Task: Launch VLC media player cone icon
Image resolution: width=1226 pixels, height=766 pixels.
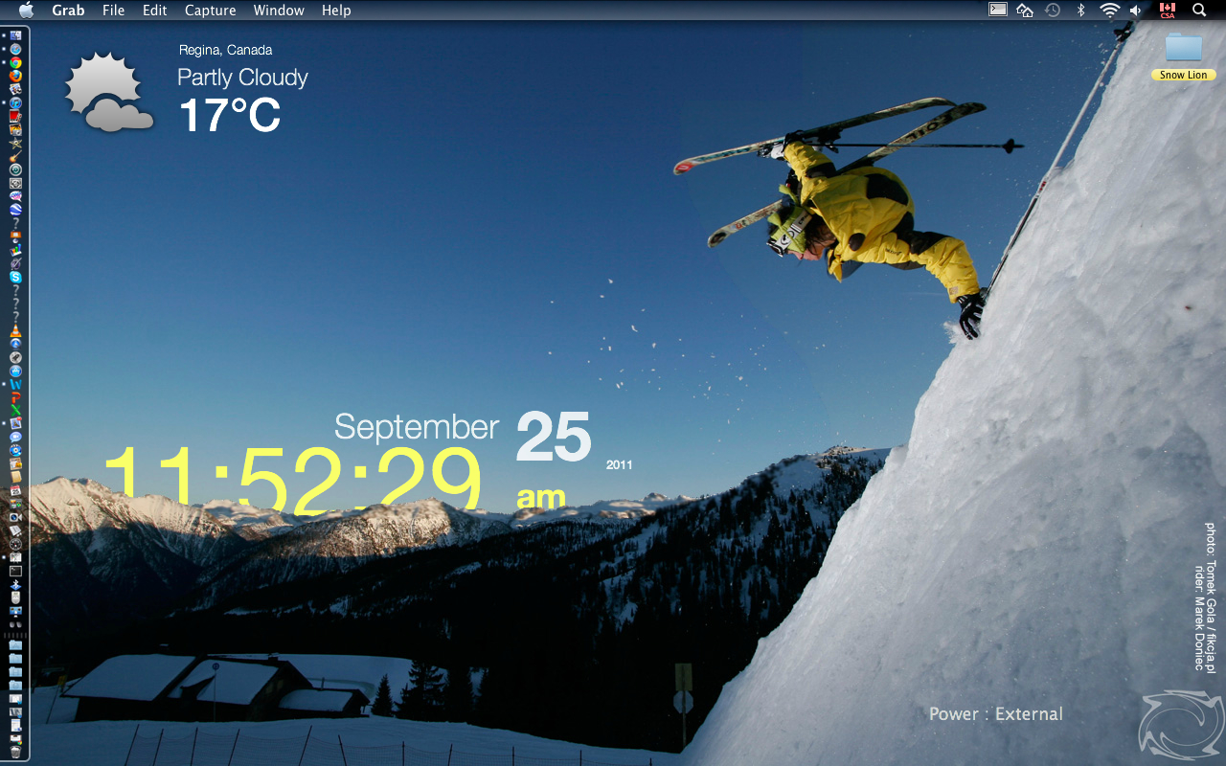Action: pos(15,331)
